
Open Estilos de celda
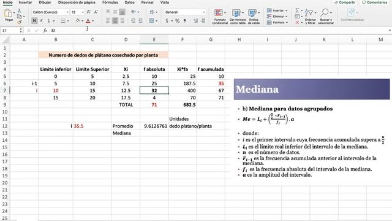pos(254,17)
